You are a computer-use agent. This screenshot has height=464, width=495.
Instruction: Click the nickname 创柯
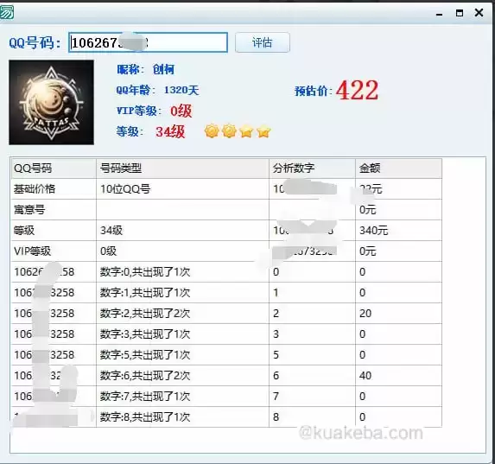tap(163, 69)
